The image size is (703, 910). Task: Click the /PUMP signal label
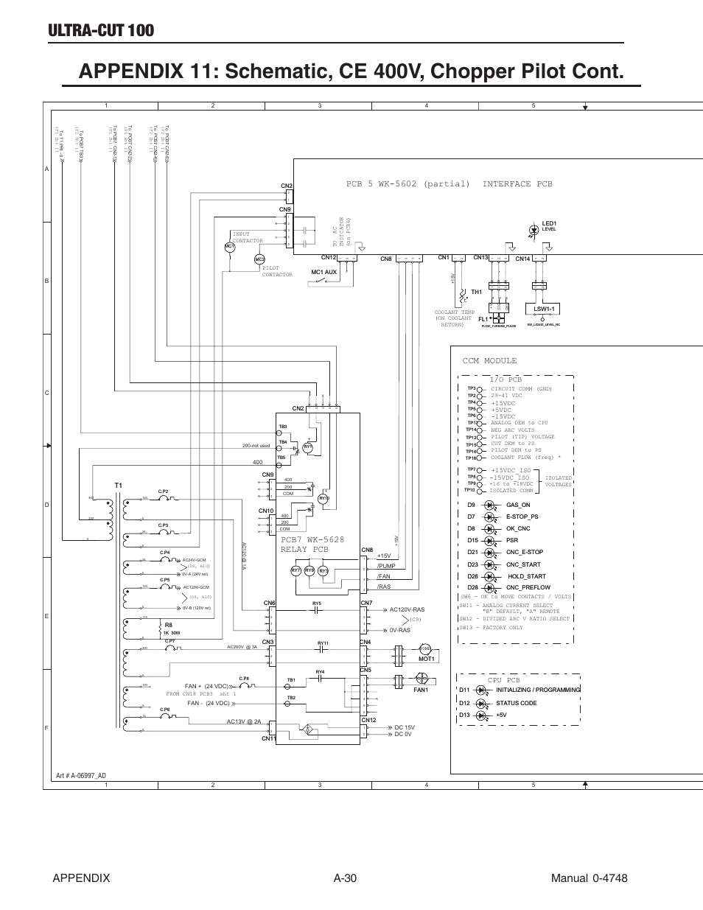(x=386, y=566)
